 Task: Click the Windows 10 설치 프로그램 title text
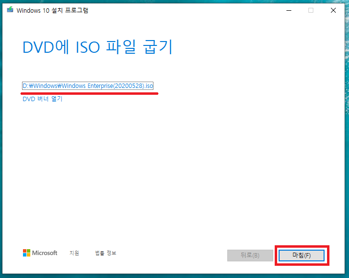click(x=52, y=10)
